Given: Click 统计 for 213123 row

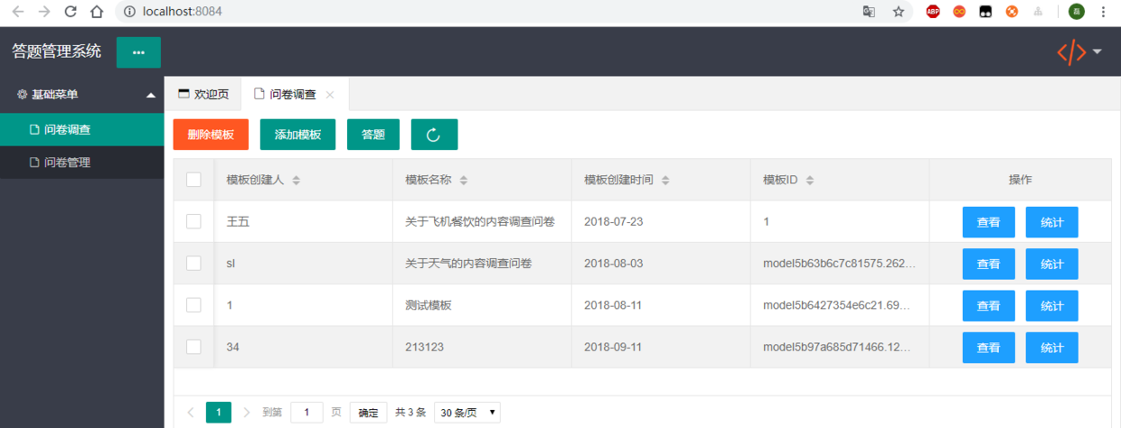Looking at the screenshot, I should tap(1052, 347).
